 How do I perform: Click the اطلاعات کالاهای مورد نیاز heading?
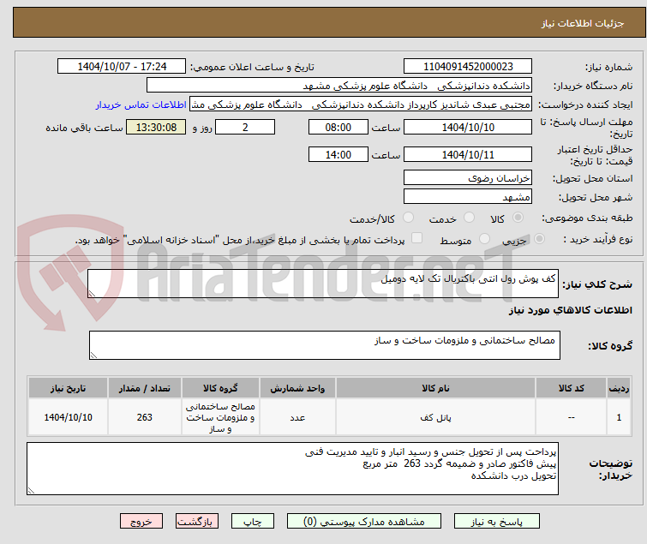570,310
